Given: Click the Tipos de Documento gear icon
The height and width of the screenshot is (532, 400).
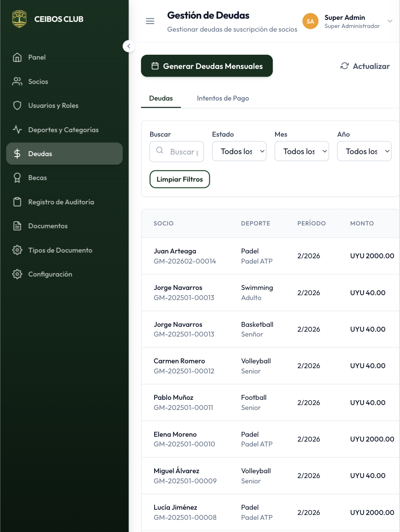Looking at the screenshot, I should 17,250.
